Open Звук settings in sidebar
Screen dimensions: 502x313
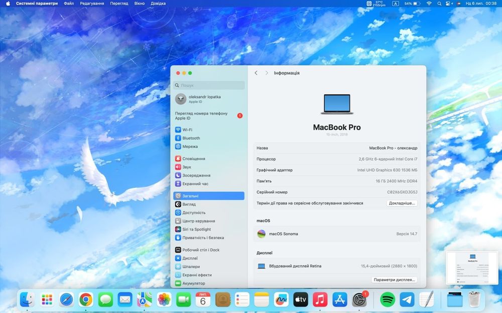209,167
